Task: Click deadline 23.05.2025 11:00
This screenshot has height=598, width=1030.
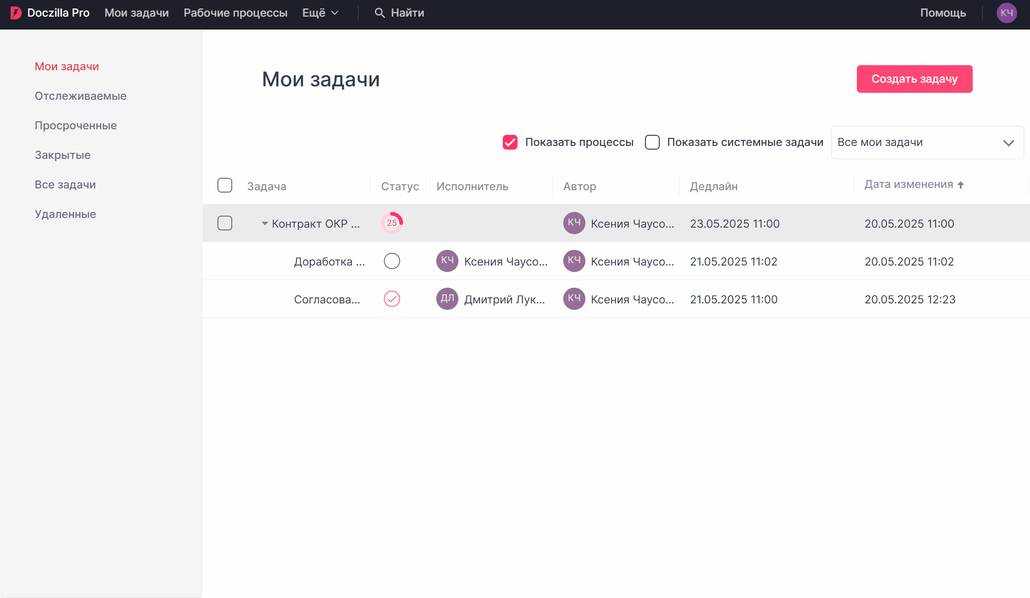Action: click(735, 223)
